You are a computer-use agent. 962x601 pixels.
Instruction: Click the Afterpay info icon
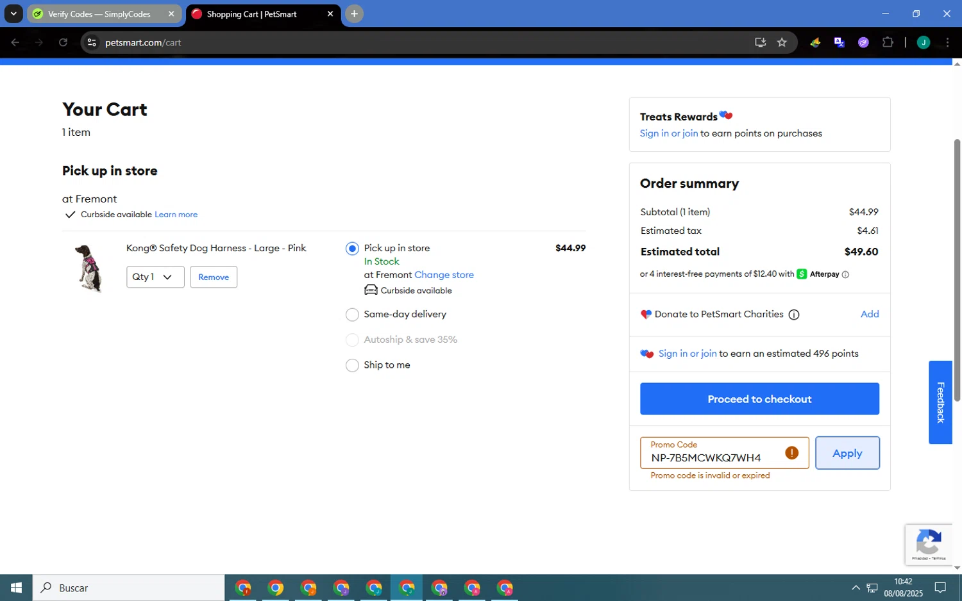(x=845, y=274)
